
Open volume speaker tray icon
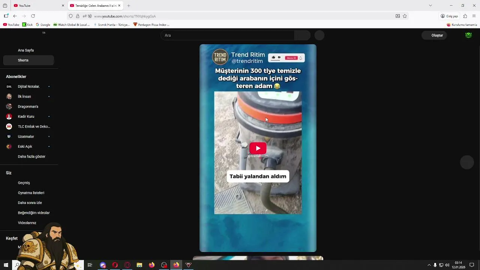tap(447, 265)
